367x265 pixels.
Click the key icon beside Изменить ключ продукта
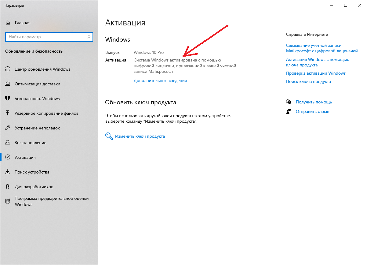109,136
